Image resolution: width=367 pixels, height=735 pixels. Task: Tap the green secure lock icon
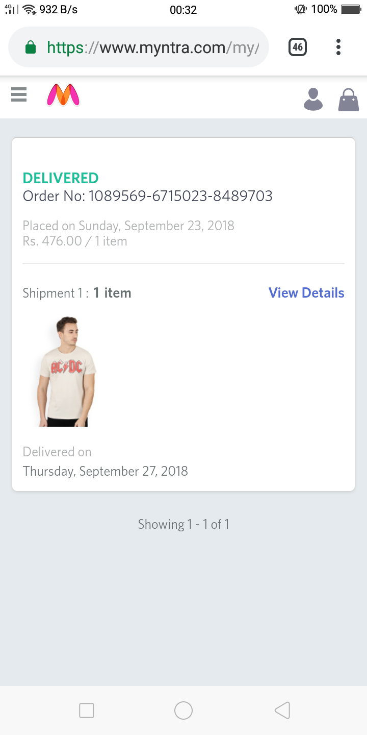pyautogui.click(x=31, y=48)
